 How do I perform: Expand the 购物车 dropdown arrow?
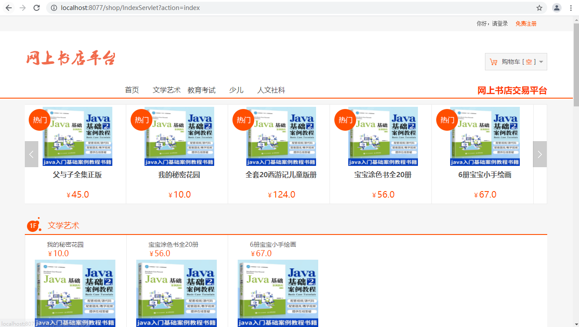541,62
